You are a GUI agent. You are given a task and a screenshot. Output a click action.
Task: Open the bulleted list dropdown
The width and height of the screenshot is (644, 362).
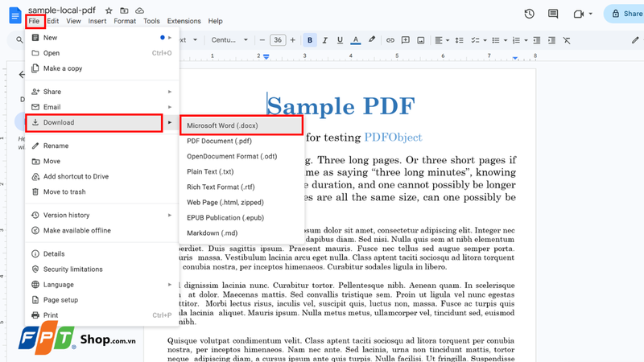(500, 40)
